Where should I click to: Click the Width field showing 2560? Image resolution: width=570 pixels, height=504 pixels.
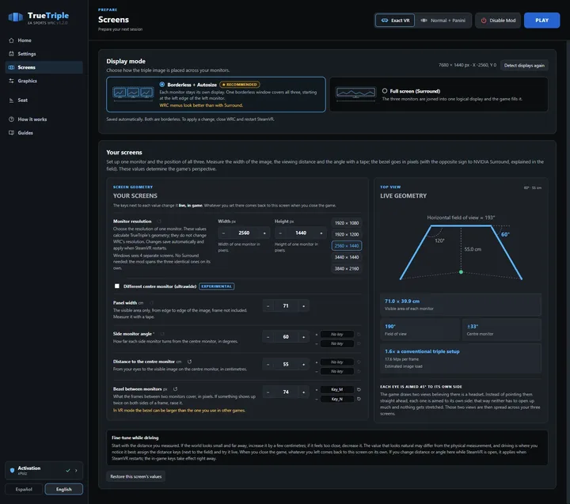pyautogui.click(x=244, y=233)
